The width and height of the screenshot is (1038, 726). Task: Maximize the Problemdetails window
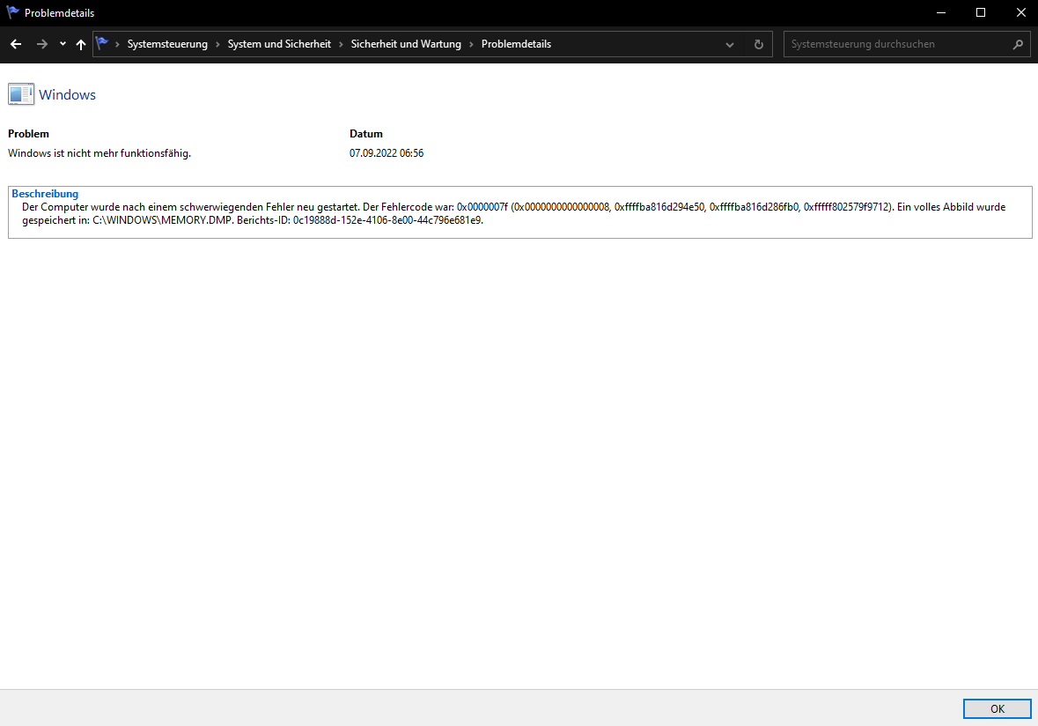[x=981, y=12]
